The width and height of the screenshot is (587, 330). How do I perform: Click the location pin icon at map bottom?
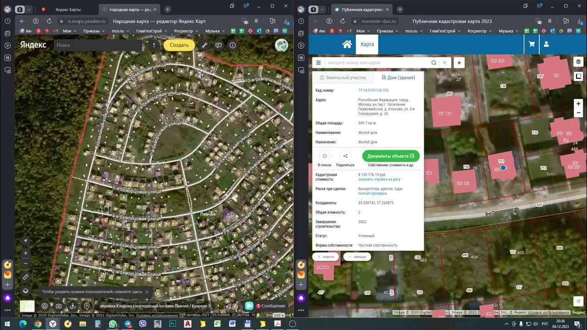point(87,306)
